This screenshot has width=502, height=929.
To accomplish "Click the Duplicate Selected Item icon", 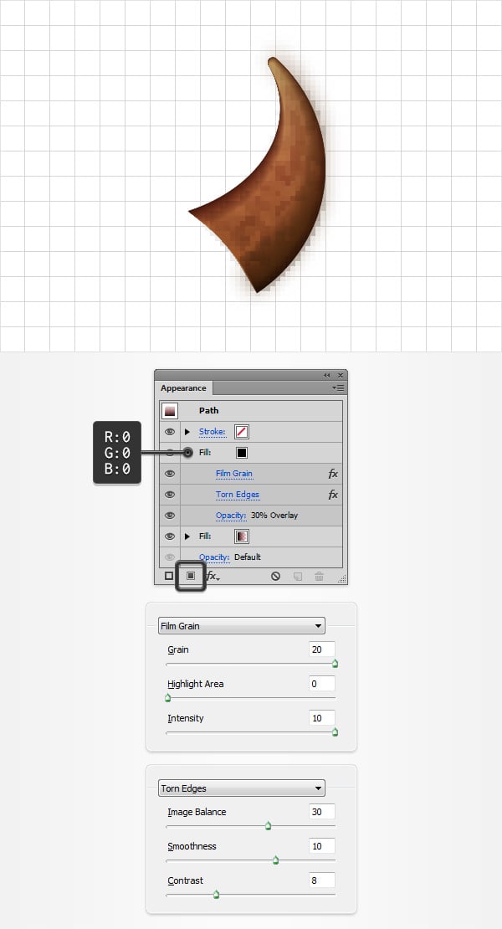I will (x=299, y=576).
